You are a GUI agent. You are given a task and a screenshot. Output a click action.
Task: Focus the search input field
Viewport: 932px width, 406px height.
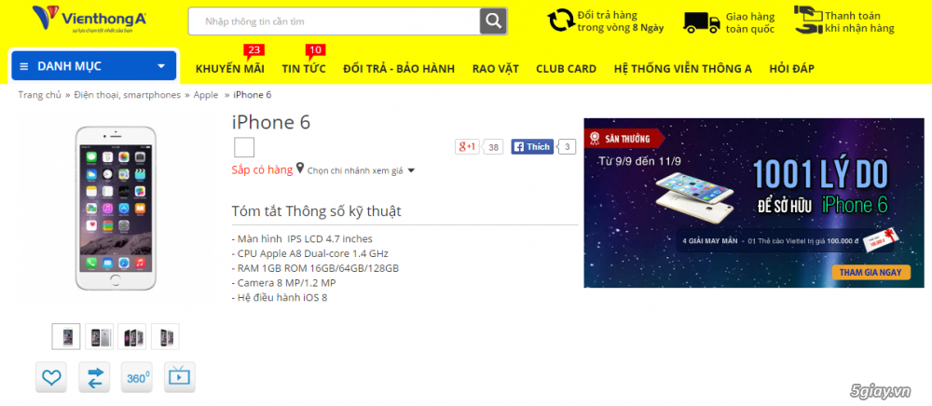point(335,22)
